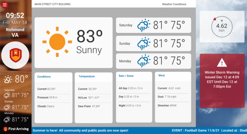Click Sunday's rain cloud icon in main forecast
This screenshot has width=247, height=134.
tap(144, 43)
